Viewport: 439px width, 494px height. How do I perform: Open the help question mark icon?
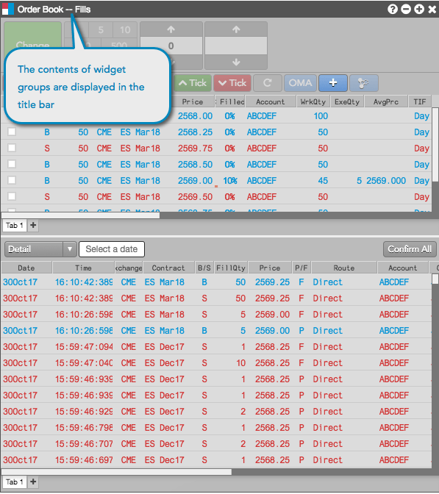pos(393,9)
